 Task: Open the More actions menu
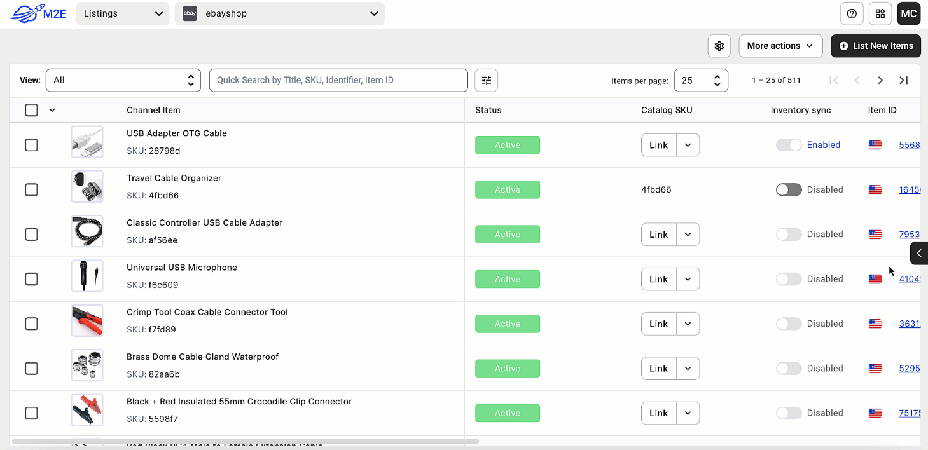[x=780, y=46]
